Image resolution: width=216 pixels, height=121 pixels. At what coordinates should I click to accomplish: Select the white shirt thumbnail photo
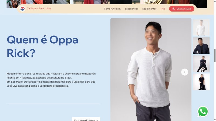point(201,27)
